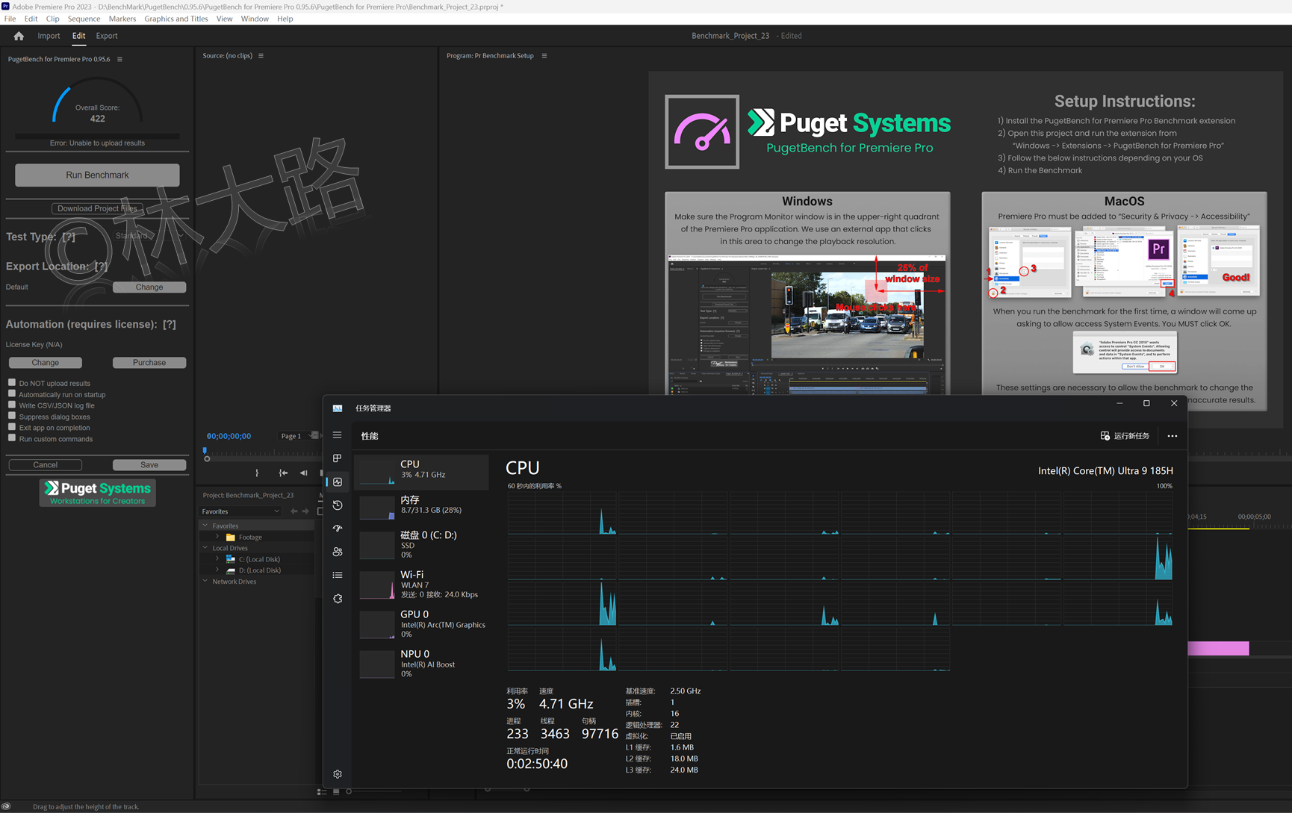Click the PugetBench speedometer logo in Program monitor

click(x=702, y=131)
